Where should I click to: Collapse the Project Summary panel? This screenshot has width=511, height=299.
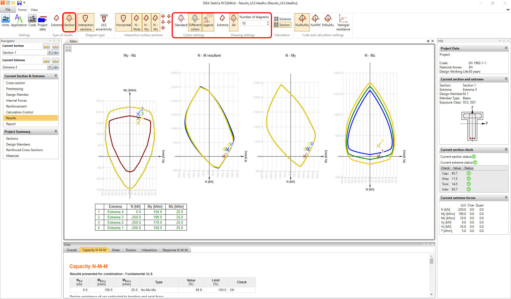[56, 131]
